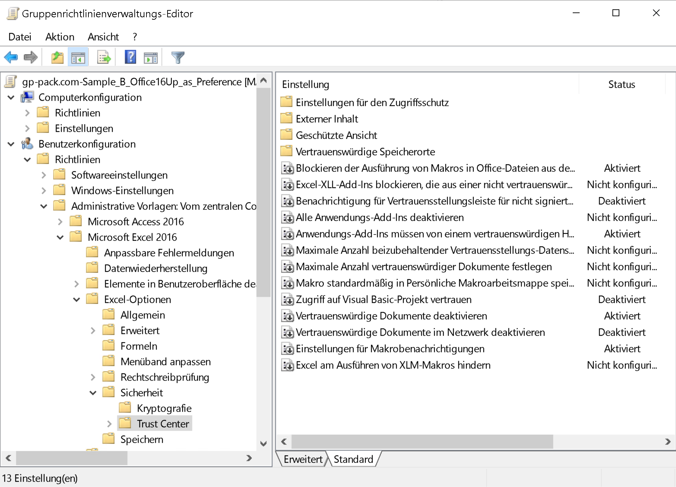Expand the Microsoft Access 2016 node

[60, 222]
